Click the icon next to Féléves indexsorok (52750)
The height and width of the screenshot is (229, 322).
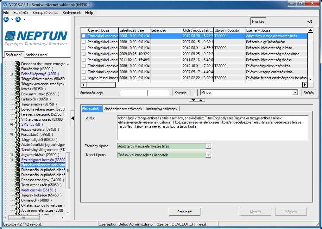point(17,114)
